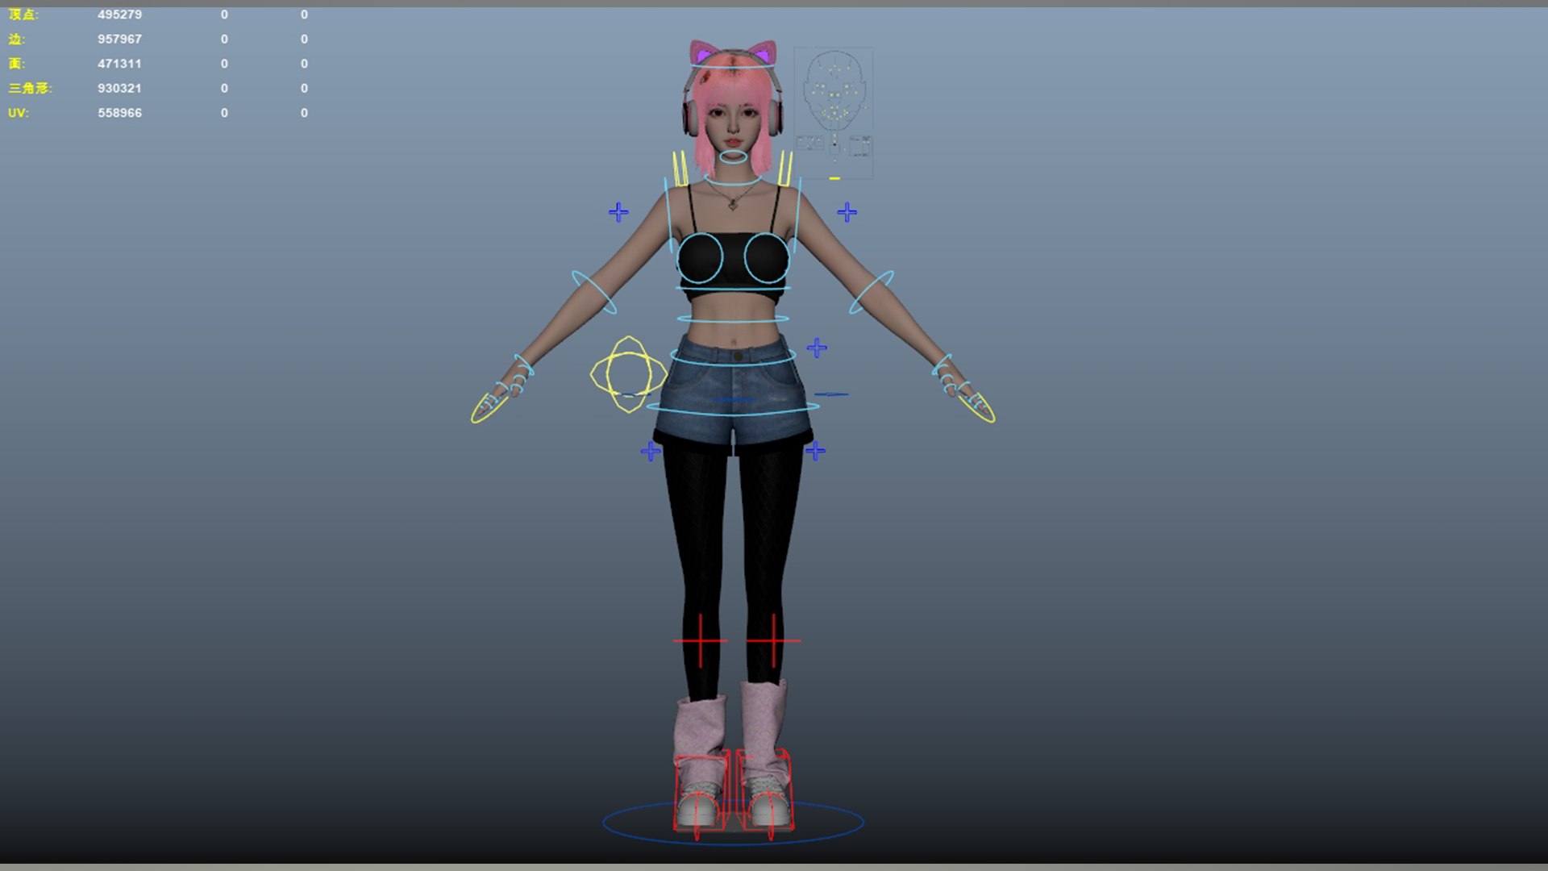
Task: Select the small cyan jaw ring under chin
Action: [734, 156]
